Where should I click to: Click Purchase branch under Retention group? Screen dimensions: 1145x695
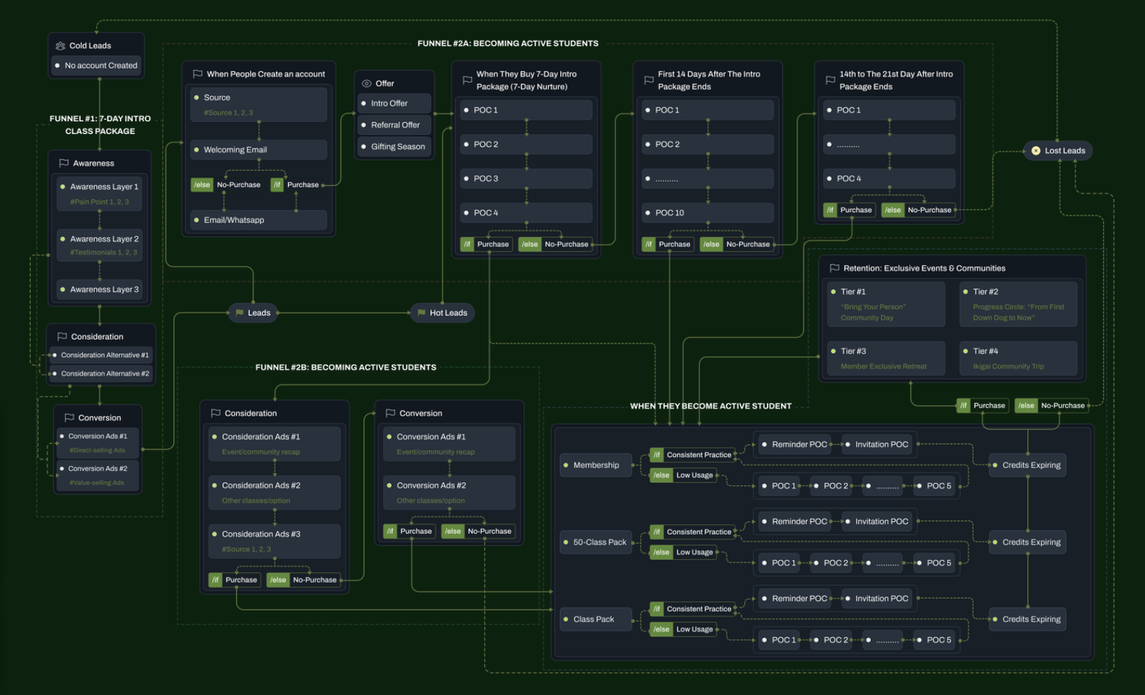983,406
